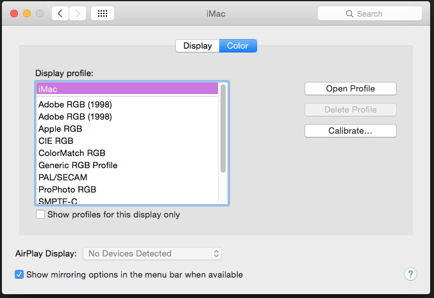
Task: Pick the Generic RGB Profile entry
Action: [x=78, y=165]
